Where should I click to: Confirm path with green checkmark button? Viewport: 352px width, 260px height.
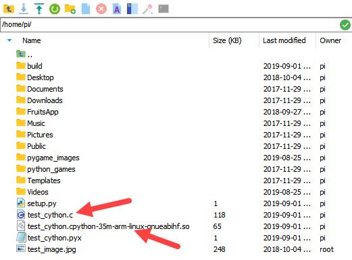click(x=345, y=25)
